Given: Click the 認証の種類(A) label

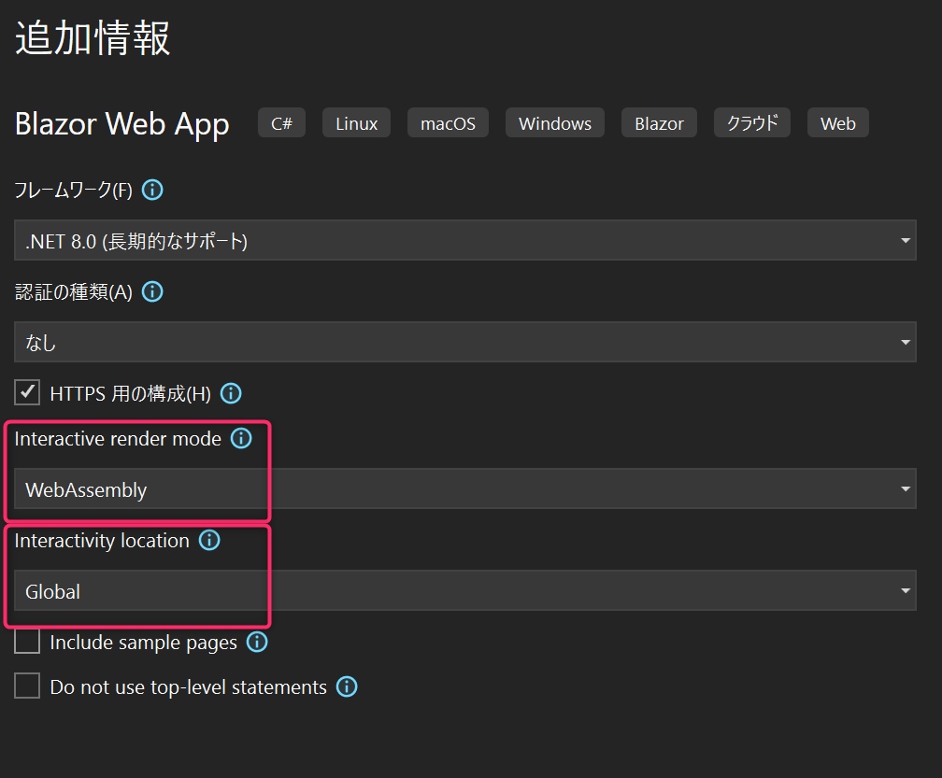Looking at the screenshot, I should [x=73, y=292].
